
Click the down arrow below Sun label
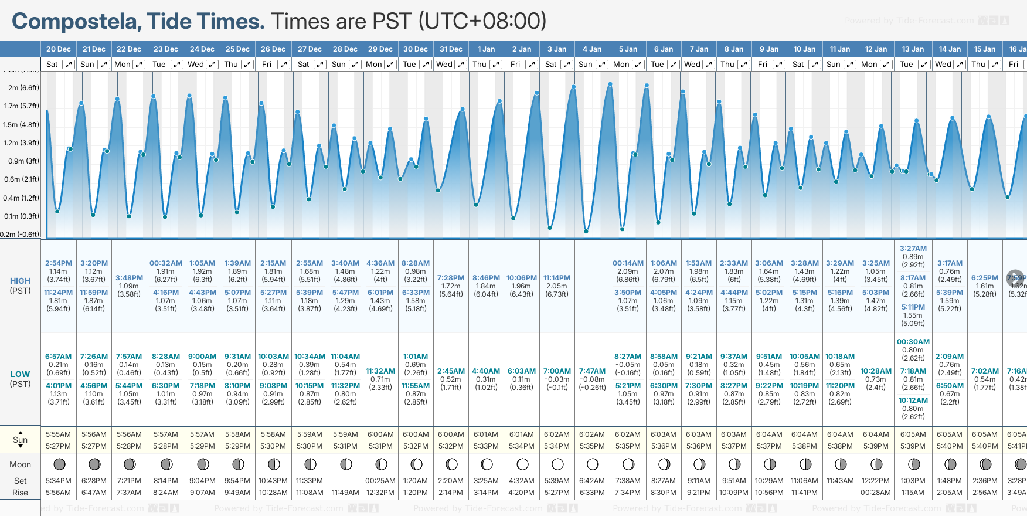point(21,447)
